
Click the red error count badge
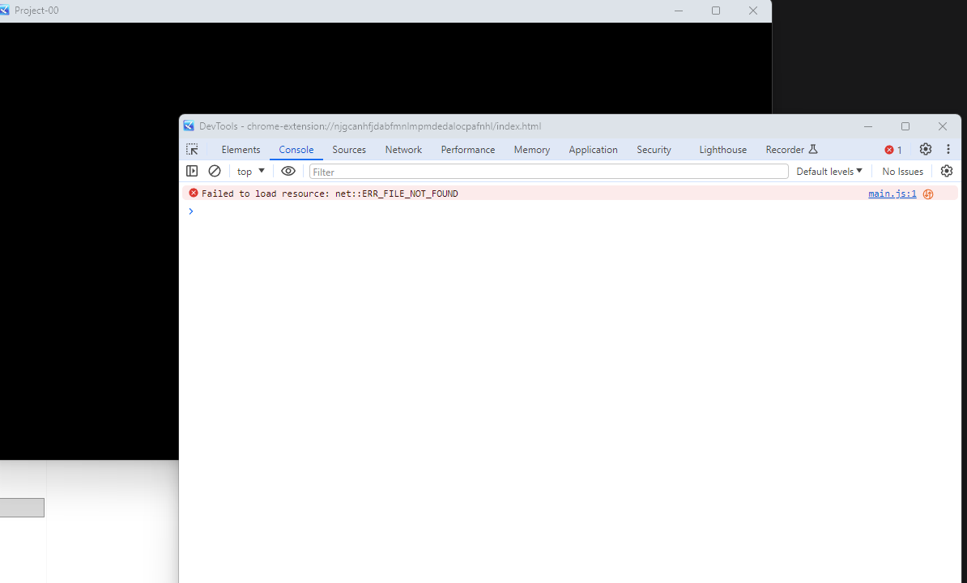[x=893, y=150]
